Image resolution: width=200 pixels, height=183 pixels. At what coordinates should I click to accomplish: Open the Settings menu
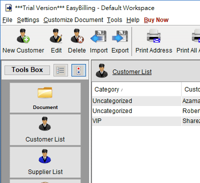tap(28, 20)
